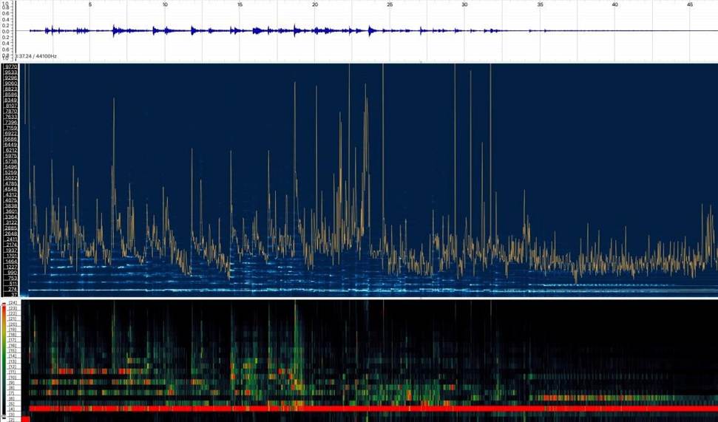Click the 25-second mark on the time ruler
Image resolution: width=718 pixels, height=422 pixels.
click(390, 4)
